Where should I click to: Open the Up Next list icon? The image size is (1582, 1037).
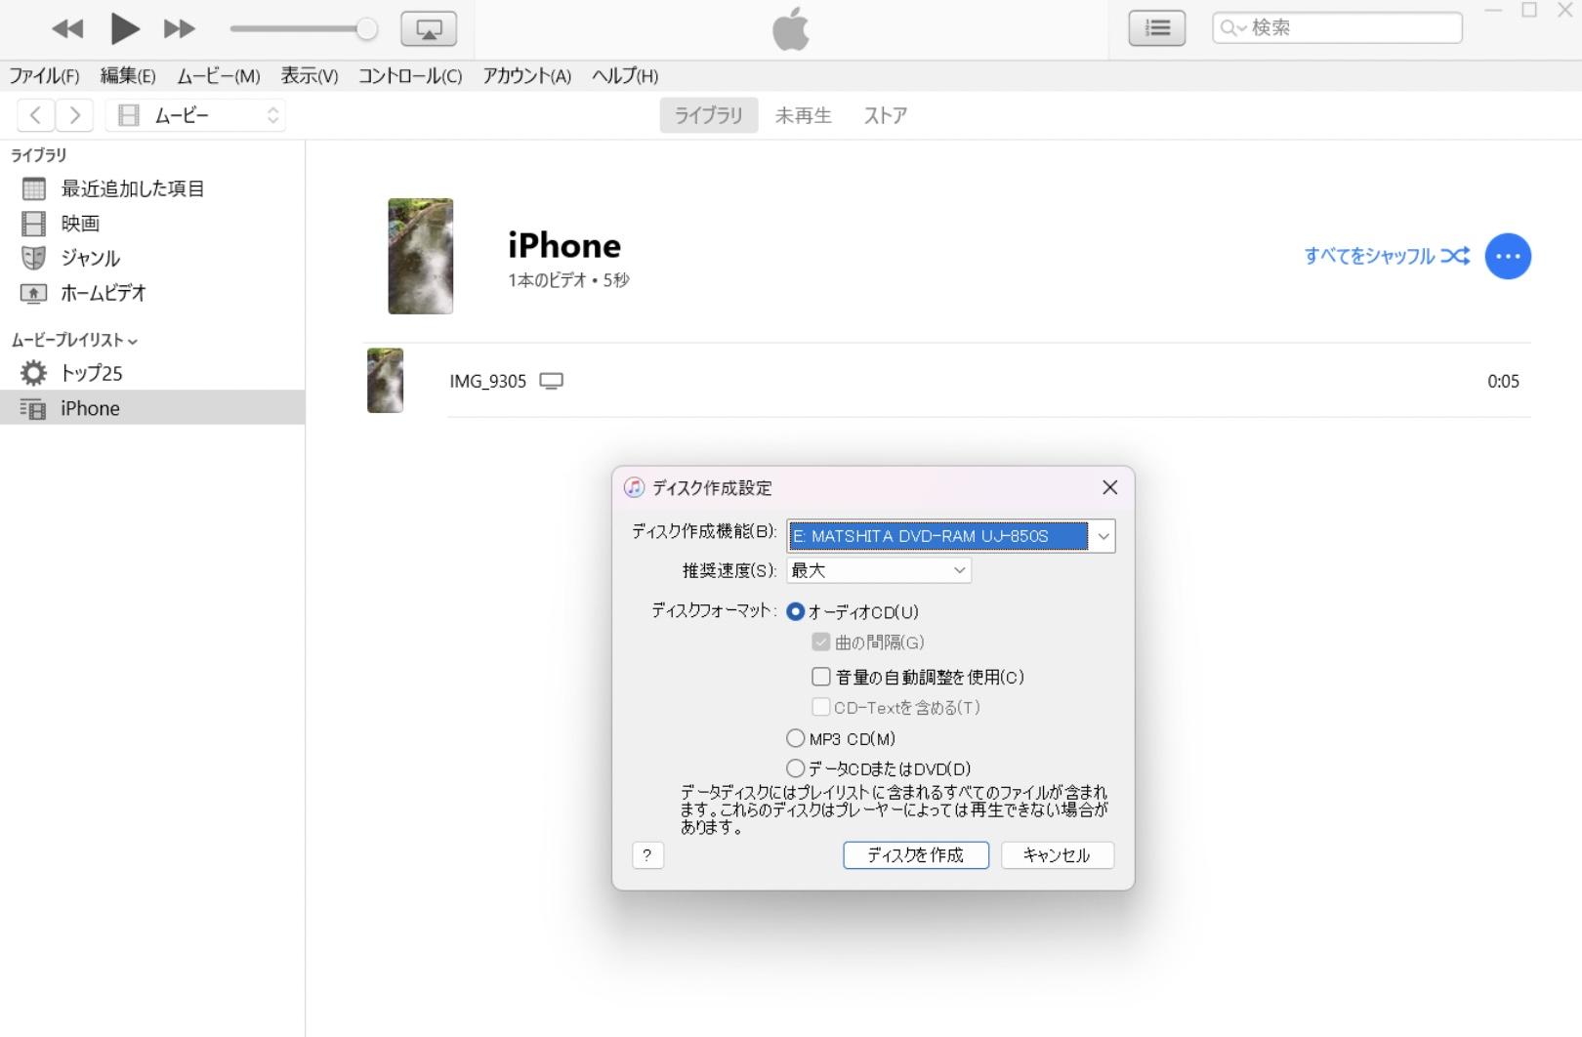point(1157,28)
